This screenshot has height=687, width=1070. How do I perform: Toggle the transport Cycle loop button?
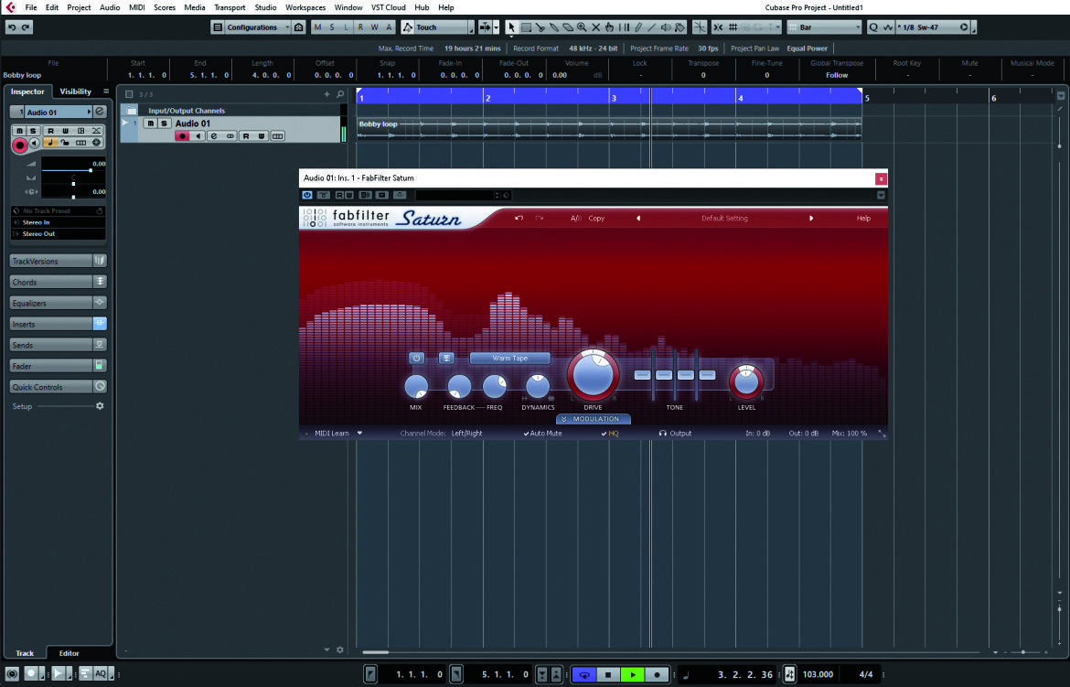click(x=584, y=675)
